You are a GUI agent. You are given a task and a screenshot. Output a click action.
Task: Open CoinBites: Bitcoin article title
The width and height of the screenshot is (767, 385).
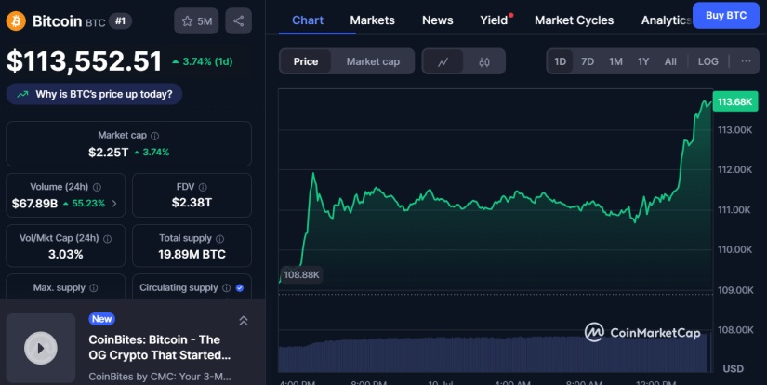[160, 347]
